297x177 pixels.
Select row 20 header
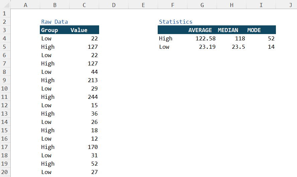(4, 172)
